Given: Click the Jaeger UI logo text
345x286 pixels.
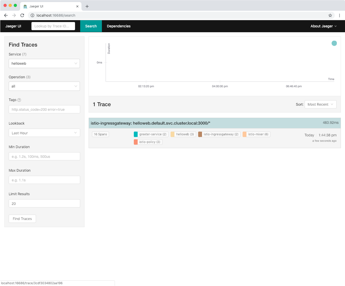Looking at the screenshot, I should point(13,26).
